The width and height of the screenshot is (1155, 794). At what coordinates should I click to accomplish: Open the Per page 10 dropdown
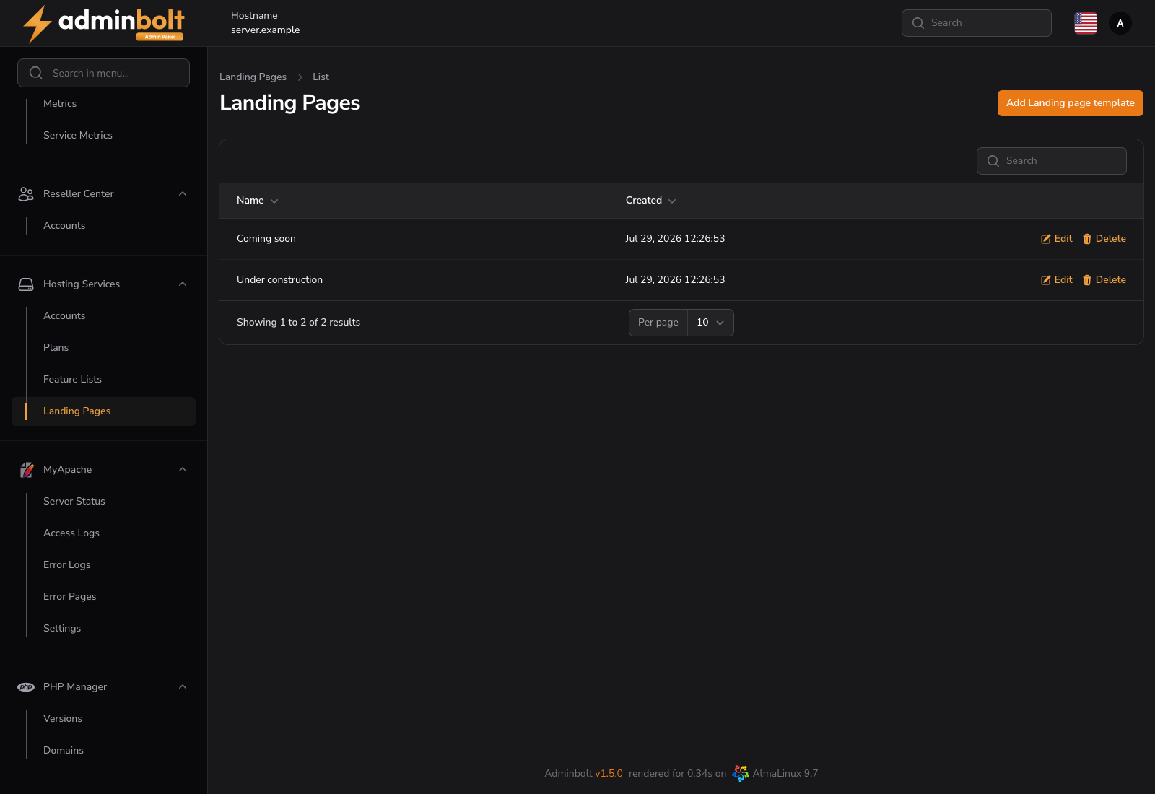[x=710, y=323]
